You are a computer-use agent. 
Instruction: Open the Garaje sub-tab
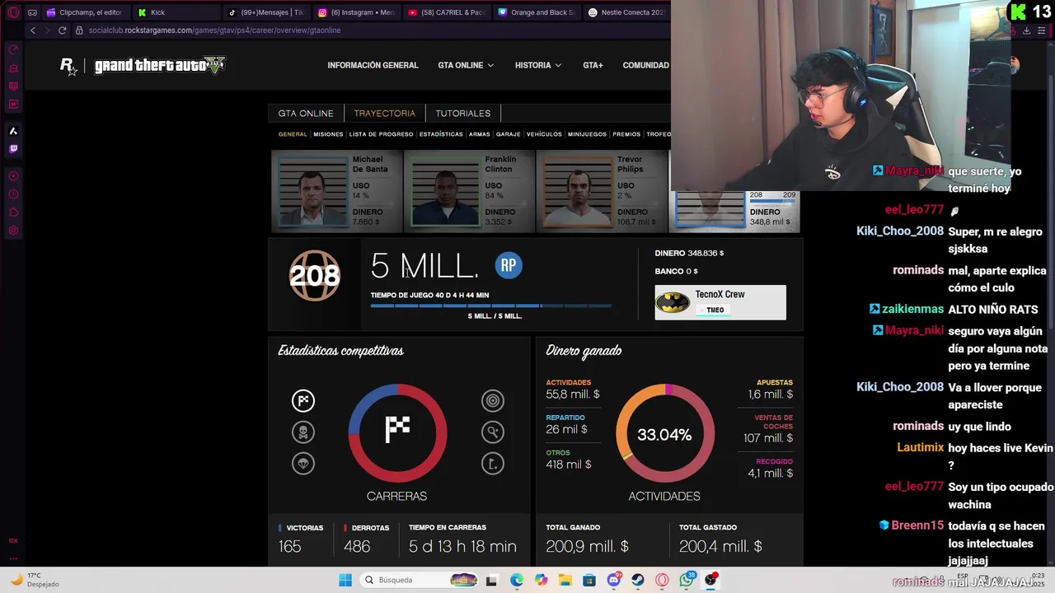(509, 134)
